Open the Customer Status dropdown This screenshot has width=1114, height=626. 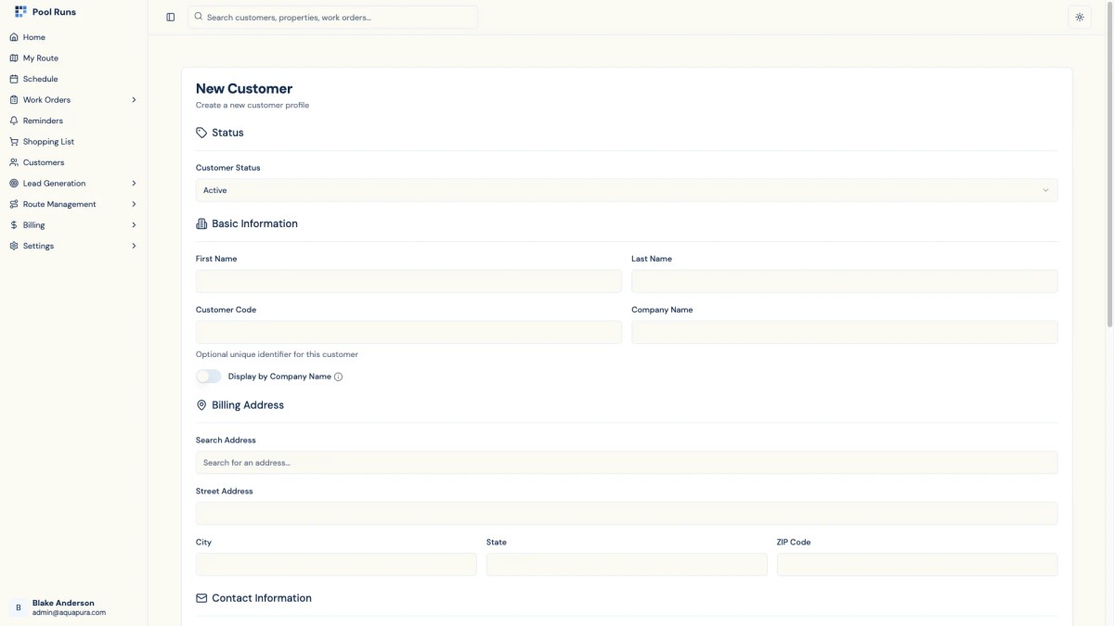627,190
